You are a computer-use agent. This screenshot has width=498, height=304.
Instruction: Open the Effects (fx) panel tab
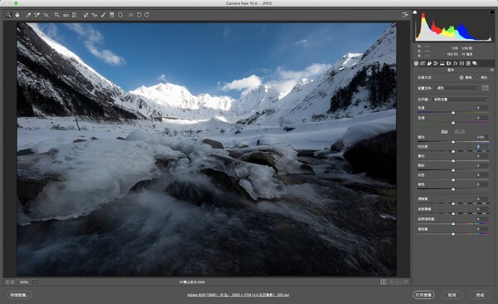(x=455, y=63)
